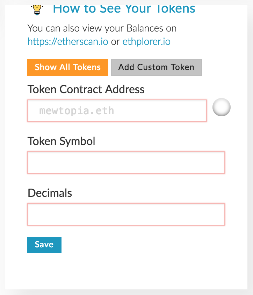Click into the Token Symbol field
The image size is (253, 295).
(x=126, y=163)
